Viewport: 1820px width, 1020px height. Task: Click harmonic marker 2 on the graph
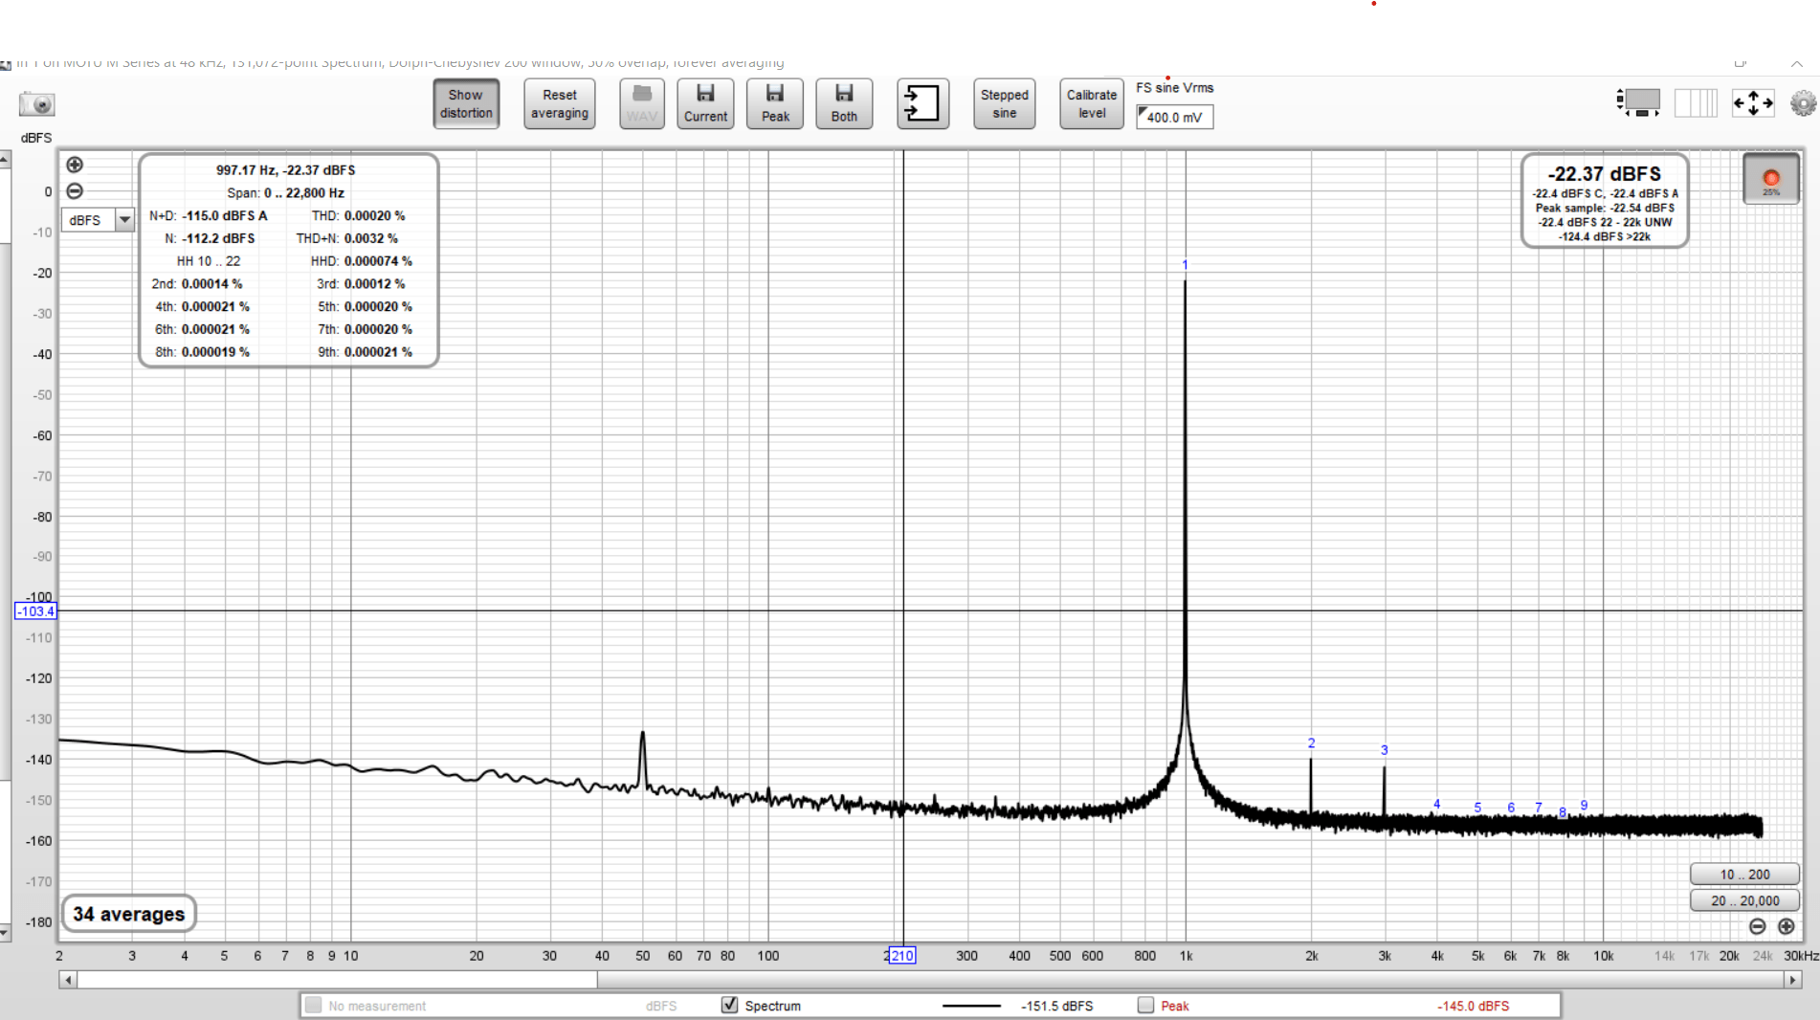[x=1311, y=743]
